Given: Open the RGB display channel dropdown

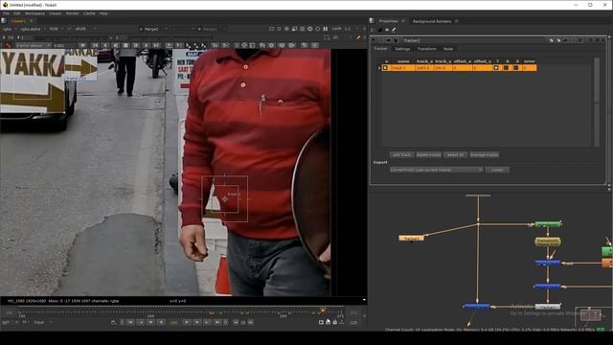Looking at the screenshot, I should 56,29.
